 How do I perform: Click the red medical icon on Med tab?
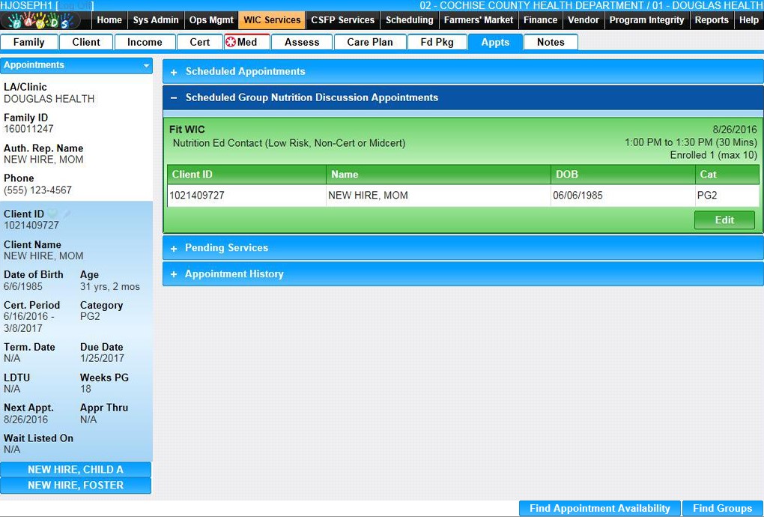(231, 42)
